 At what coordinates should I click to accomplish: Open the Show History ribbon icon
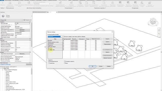[87, 3]
